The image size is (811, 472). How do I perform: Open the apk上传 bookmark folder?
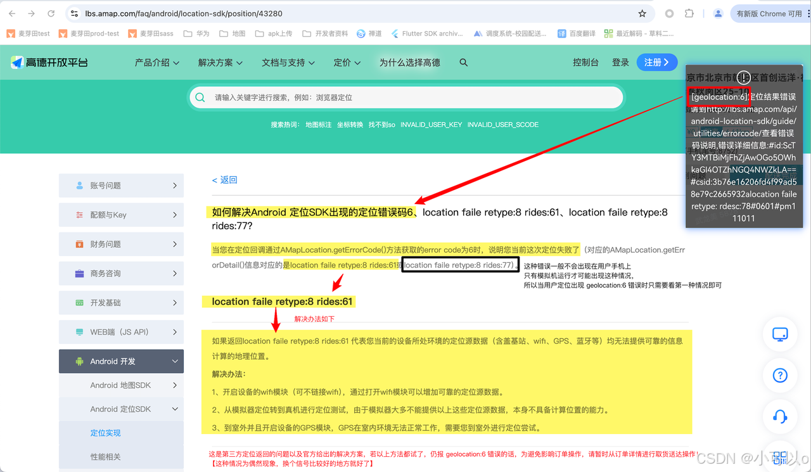click(x=274, y=34)
